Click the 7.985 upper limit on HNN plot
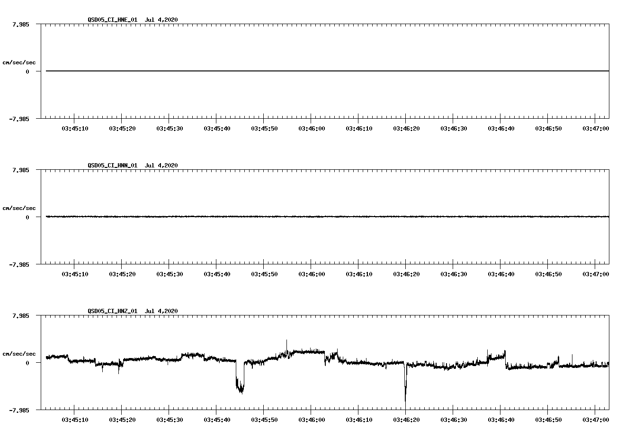 click(x=21, y=170)
